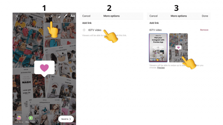Viewport: 223px width, 125px height.
Task: Close the story editor with X icon
Action: pos(17,16)
